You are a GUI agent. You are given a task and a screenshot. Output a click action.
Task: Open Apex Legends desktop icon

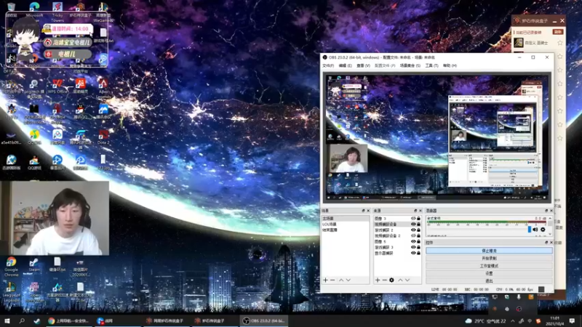pyautogui.click(x=103, y=88)
